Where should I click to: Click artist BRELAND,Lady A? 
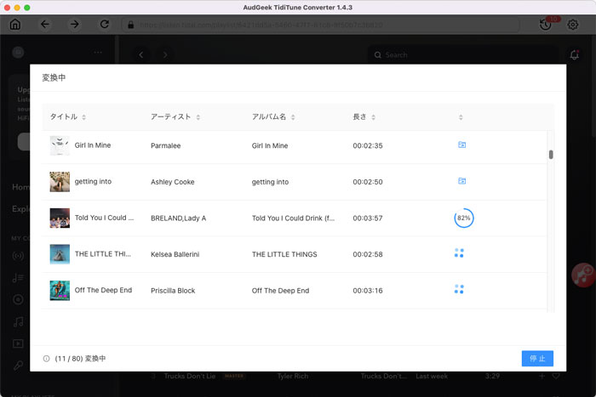tap(178, 218)
